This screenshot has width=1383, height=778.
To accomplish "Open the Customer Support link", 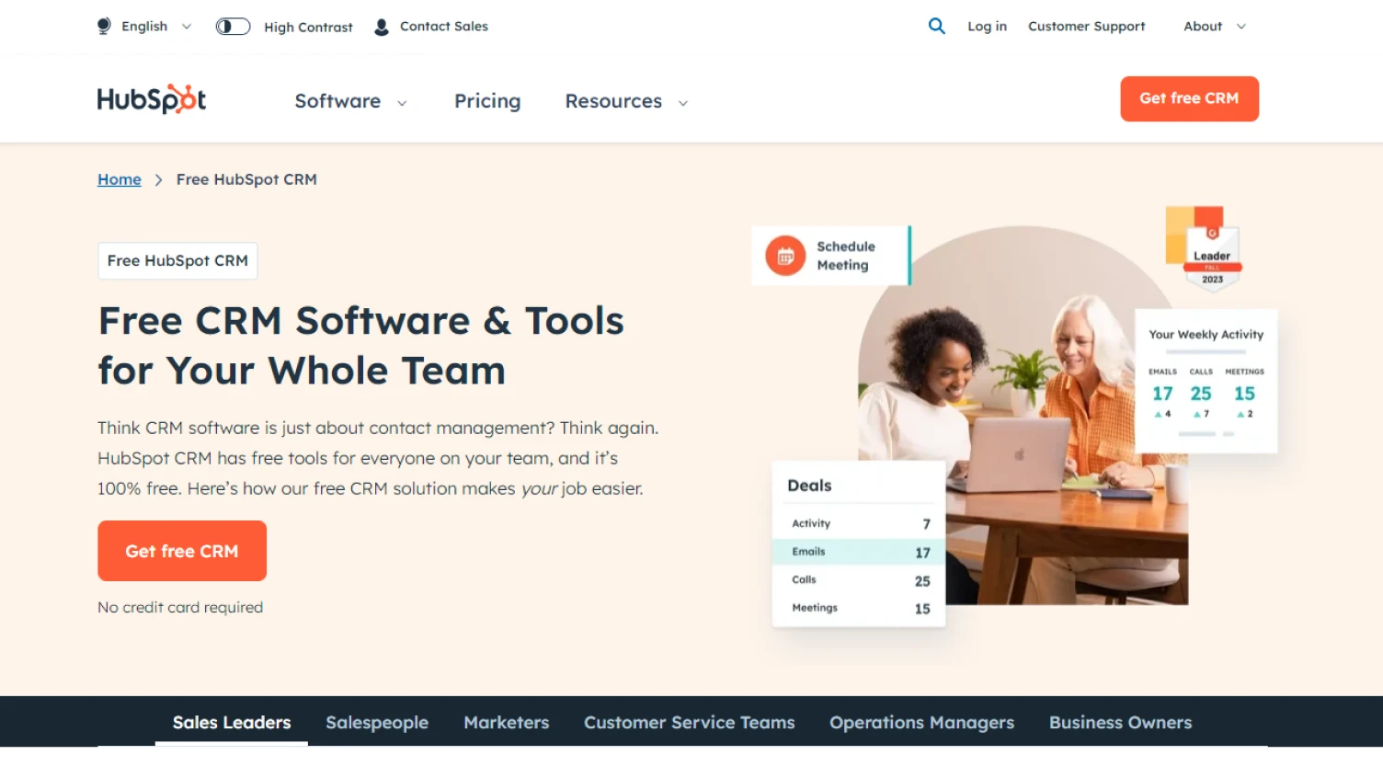I will (x=1086, y=27).
